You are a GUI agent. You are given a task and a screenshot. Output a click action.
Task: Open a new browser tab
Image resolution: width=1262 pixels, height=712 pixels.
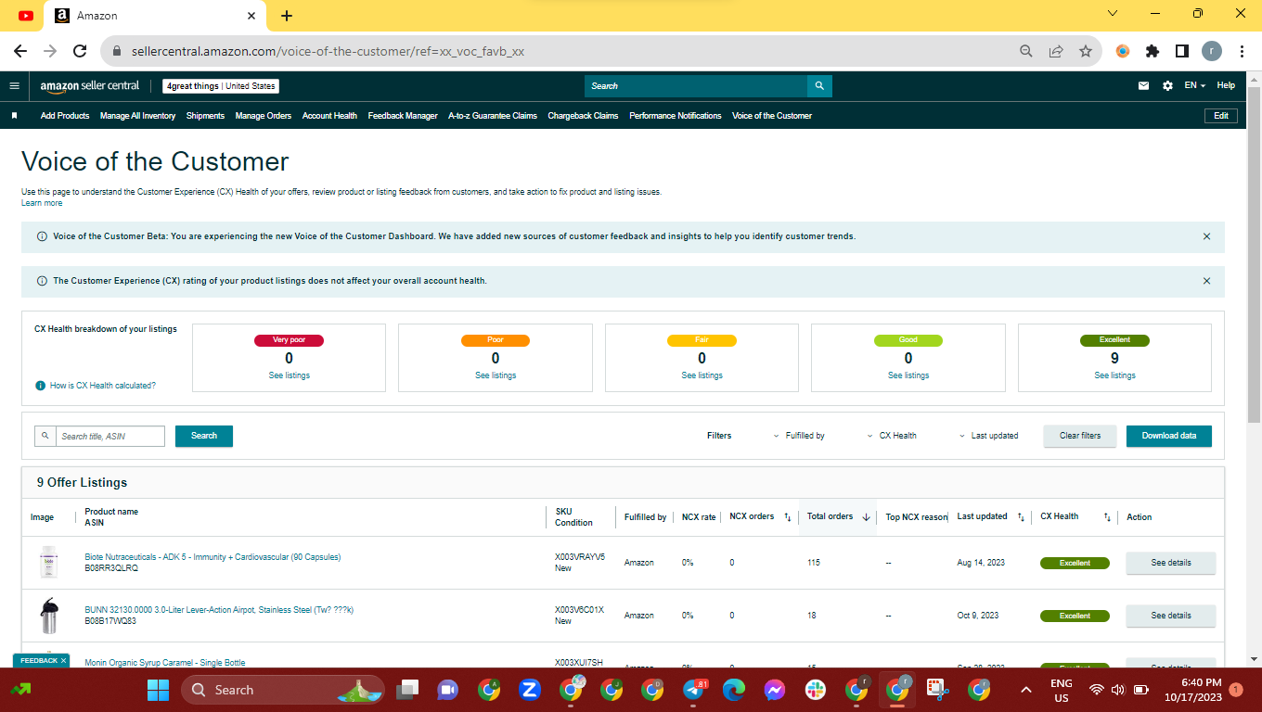pyautogui.click(x=287, y=15)
